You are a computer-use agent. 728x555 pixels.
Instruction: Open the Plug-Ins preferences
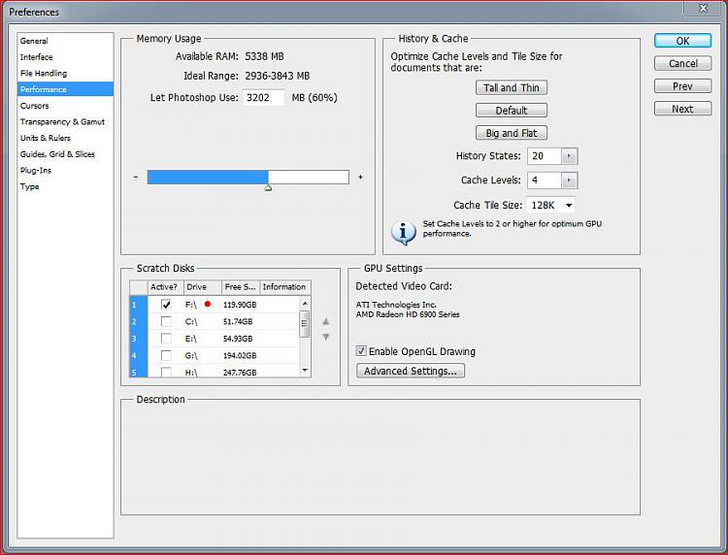(36, 171)
